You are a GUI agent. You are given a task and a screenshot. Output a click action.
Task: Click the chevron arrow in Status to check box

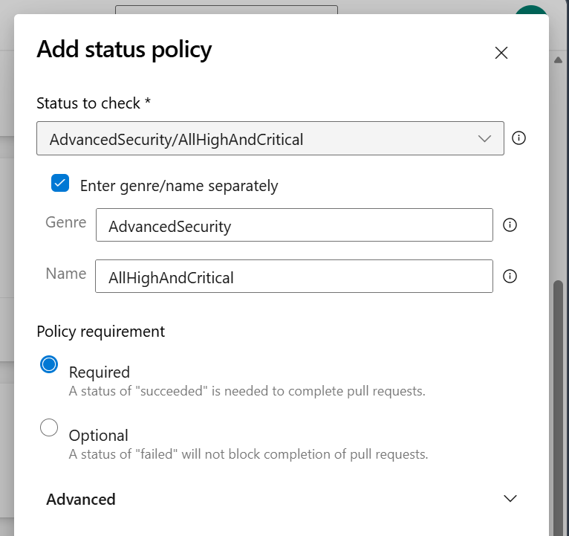click(x=485, y=139)
